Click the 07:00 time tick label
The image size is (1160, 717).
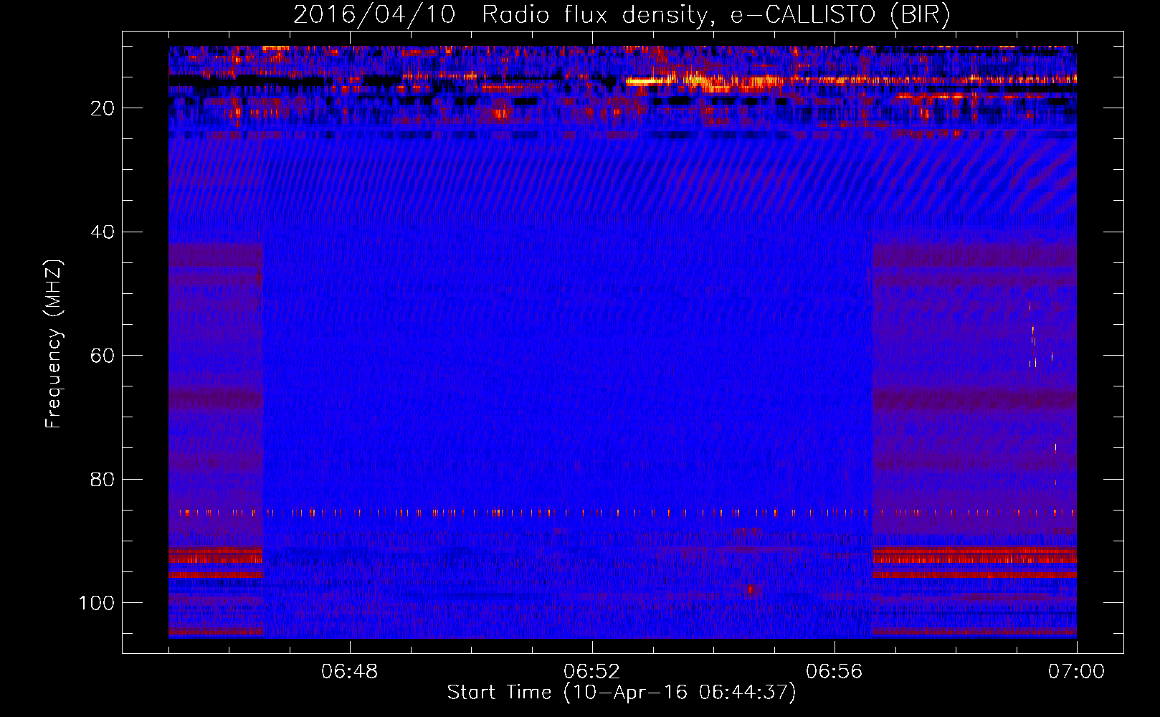pos(1076,671)
